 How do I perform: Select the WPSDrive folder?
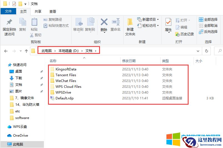click(63, 92)
